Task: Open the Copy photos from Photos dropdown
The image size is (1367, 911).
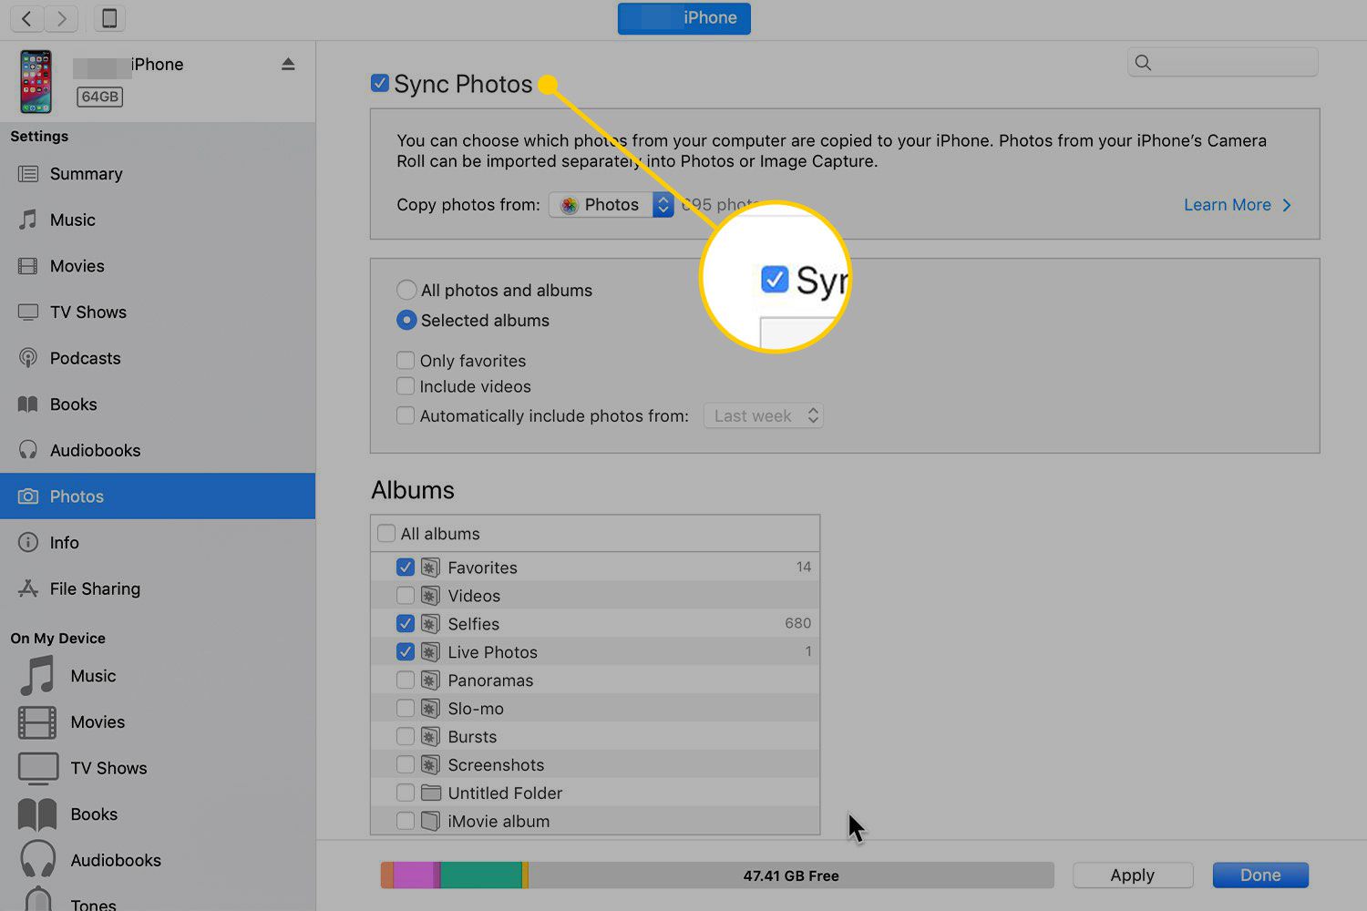Action: (612, 205)
